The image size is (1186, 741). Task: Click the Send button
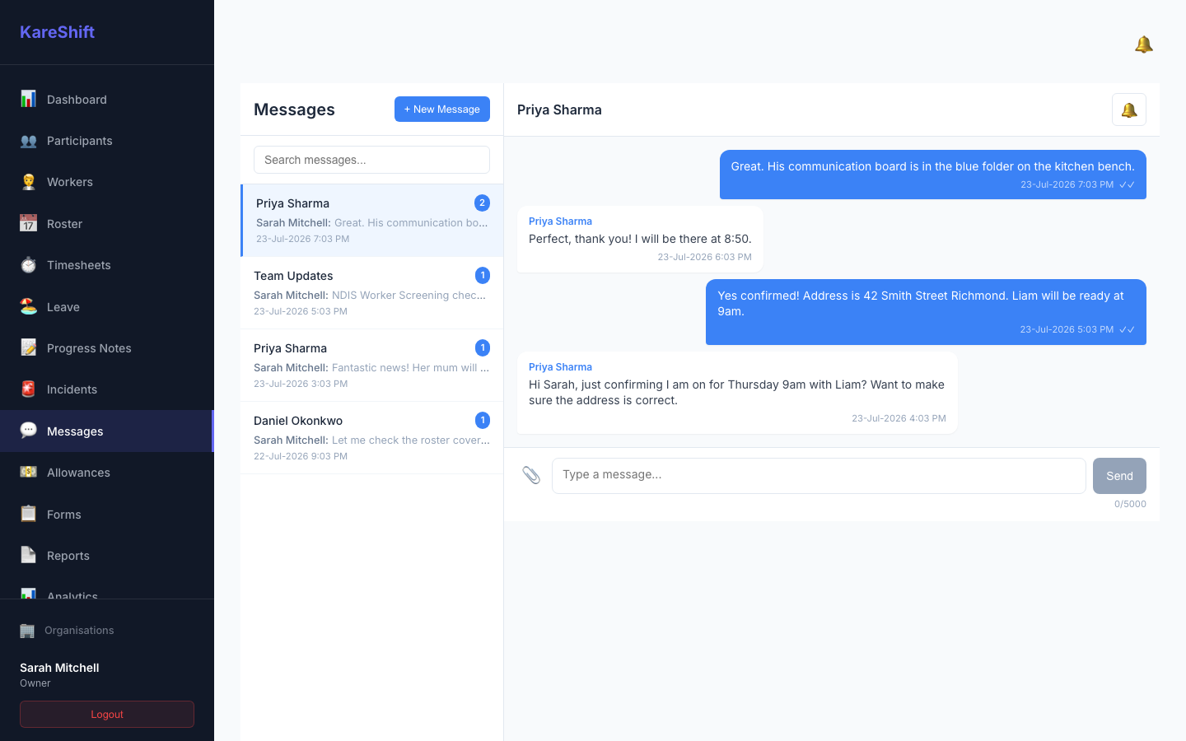tap(1119, 476)
